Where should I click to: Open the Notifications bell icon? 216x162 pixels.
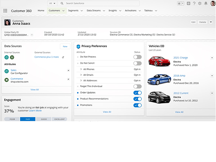click(x=206, y=4)
